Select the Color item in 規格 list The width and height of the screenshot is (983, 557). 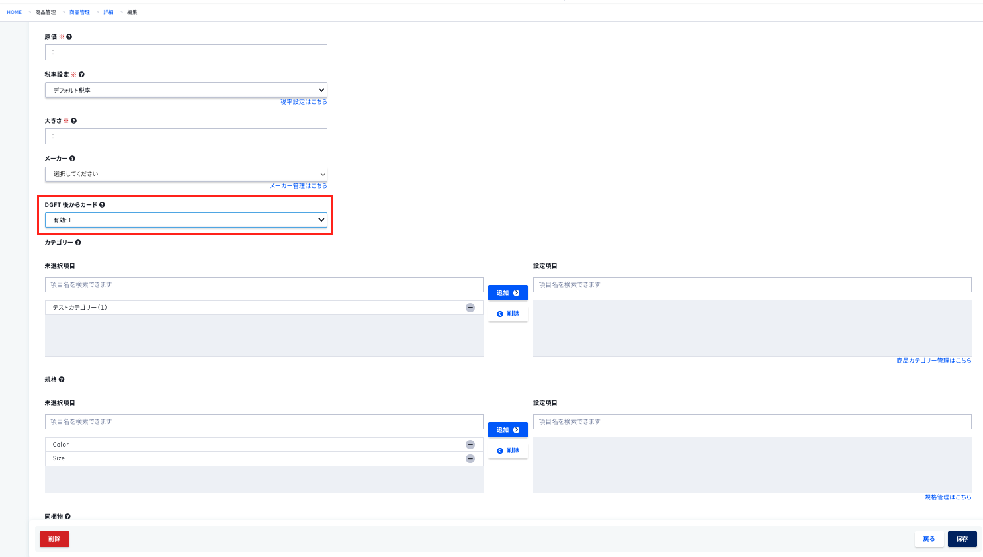pos(264,445)
